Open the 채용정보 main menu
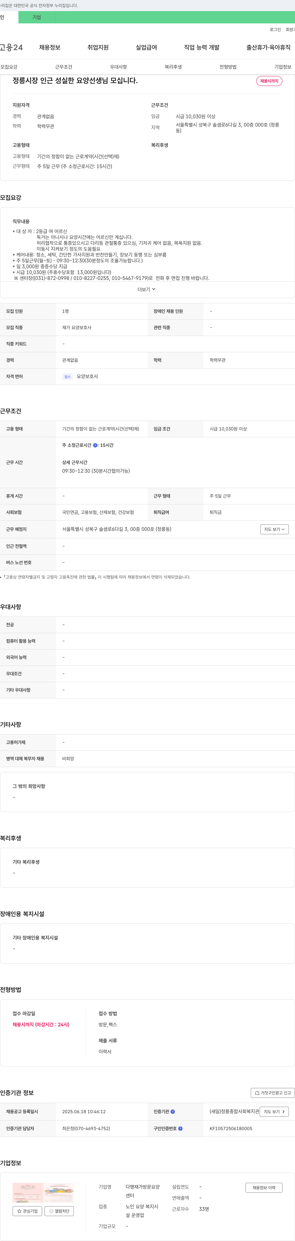 tap(49, 47)
